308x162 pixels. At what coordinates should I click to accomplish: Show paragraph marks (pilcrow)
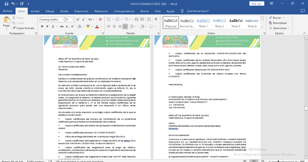click(x=156, y=19)
